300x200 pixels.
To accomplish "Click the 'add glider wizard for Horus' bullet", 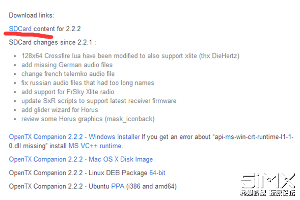I will click(60, 110).
